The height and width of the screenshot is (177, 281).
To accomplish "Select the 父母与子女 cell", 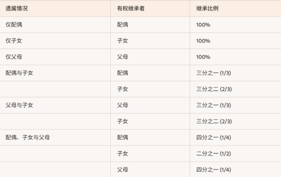I will point(19,105).
